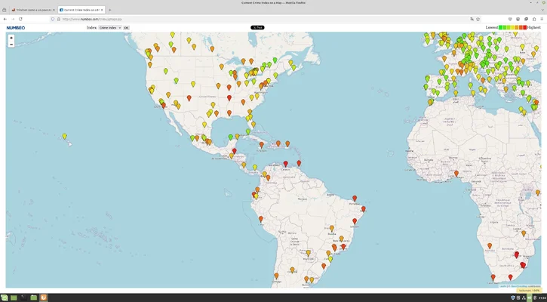Click the red legend swatch next to Highest
The width and height of the screenshot is (547, 302).
(x=524, y=28)
